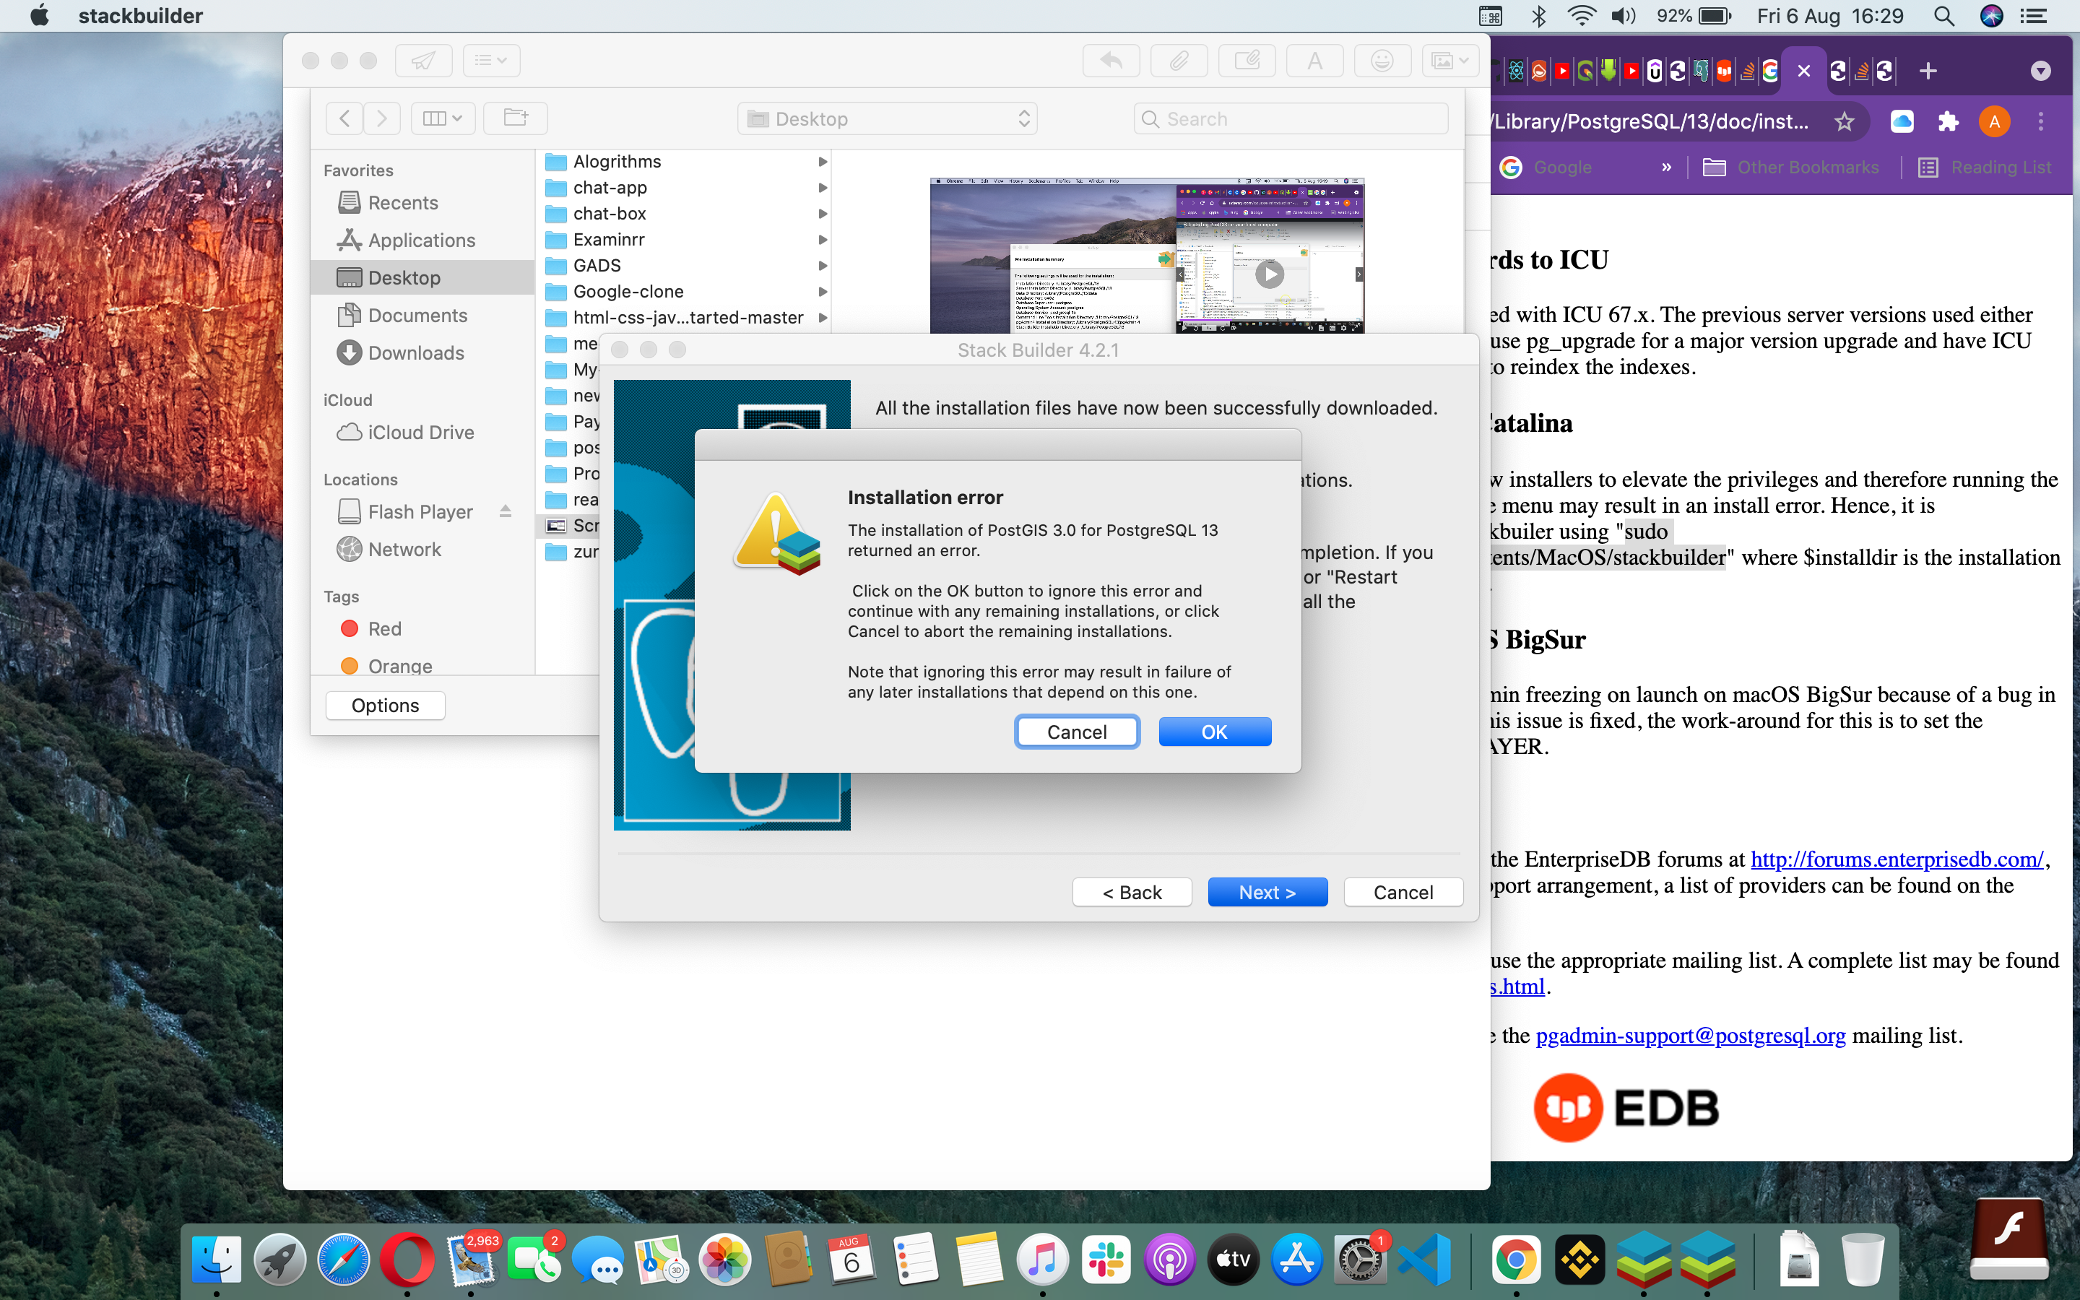Open Applications in the Favorites sidebar
Viewport: 2080px width, 1300px height.
pos(421,240)
